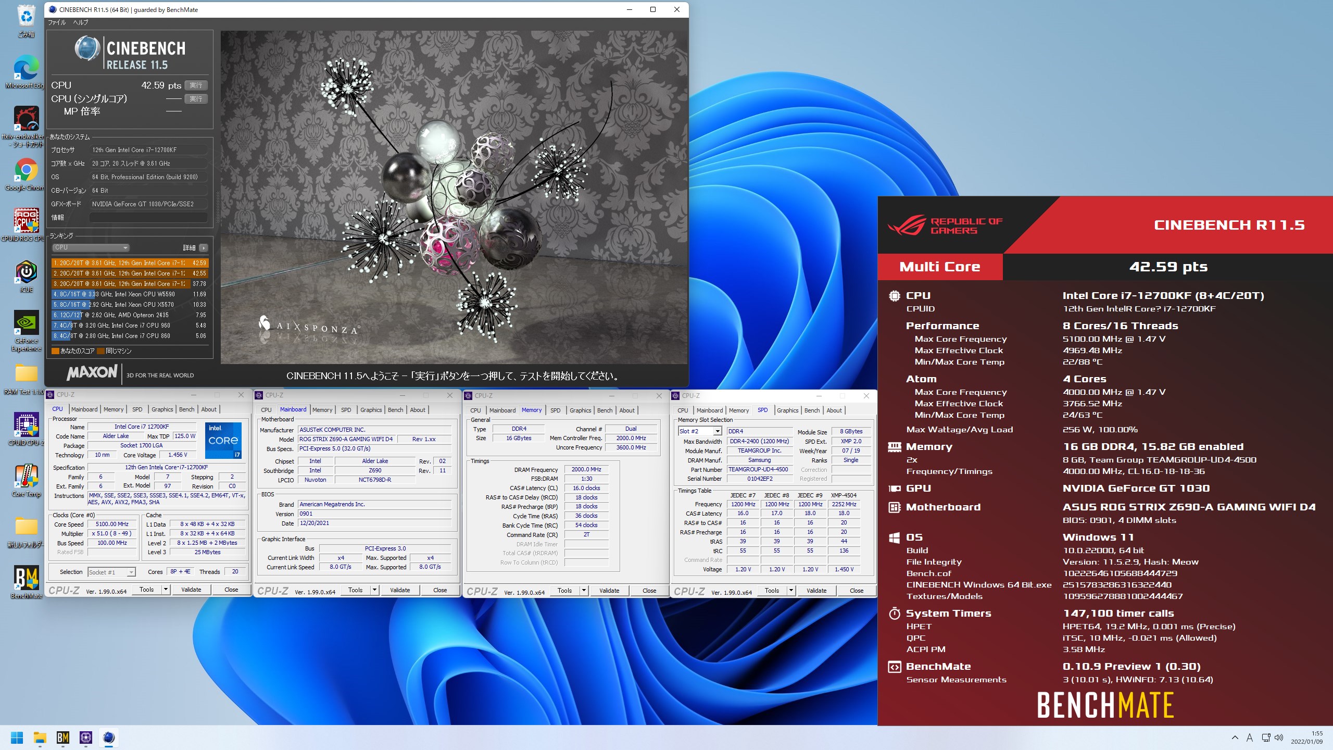Click the Intel Core i7 logo badge

[223, 440]
